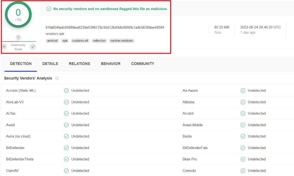Click the 80.20 MB size value
Screen dimensions: 294x176
pos(222,27)
